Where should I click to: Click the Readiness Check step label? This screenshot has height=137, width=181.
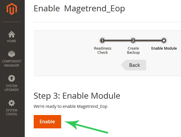103,51
